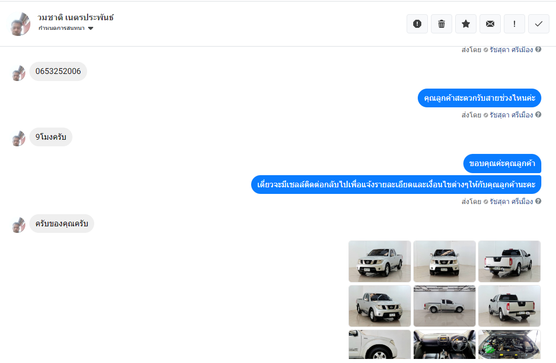This screenshot has width=556, height=363.
Task: Select the message ครับของคุณครับ
Action: [x=62, y=223]
